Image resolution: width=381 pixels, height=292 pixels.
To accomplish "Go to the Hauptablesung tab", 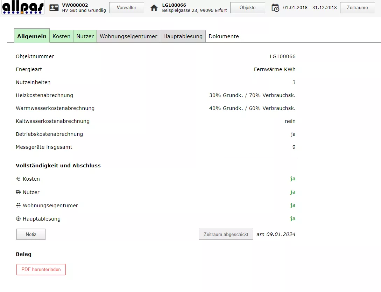I will pyautogui.click(x=183, y=36).
